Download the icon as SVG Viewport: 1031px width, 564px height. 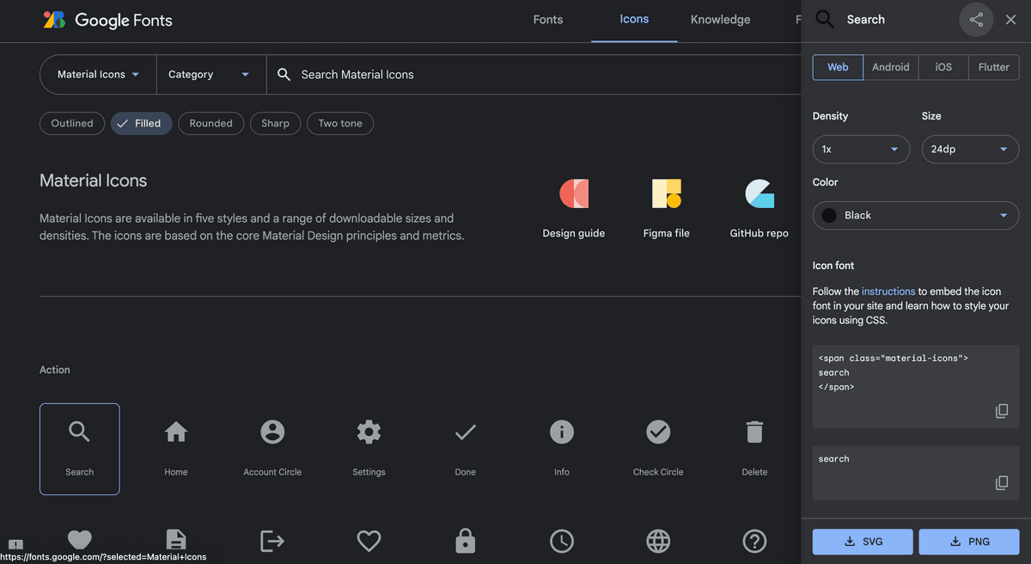862,542
